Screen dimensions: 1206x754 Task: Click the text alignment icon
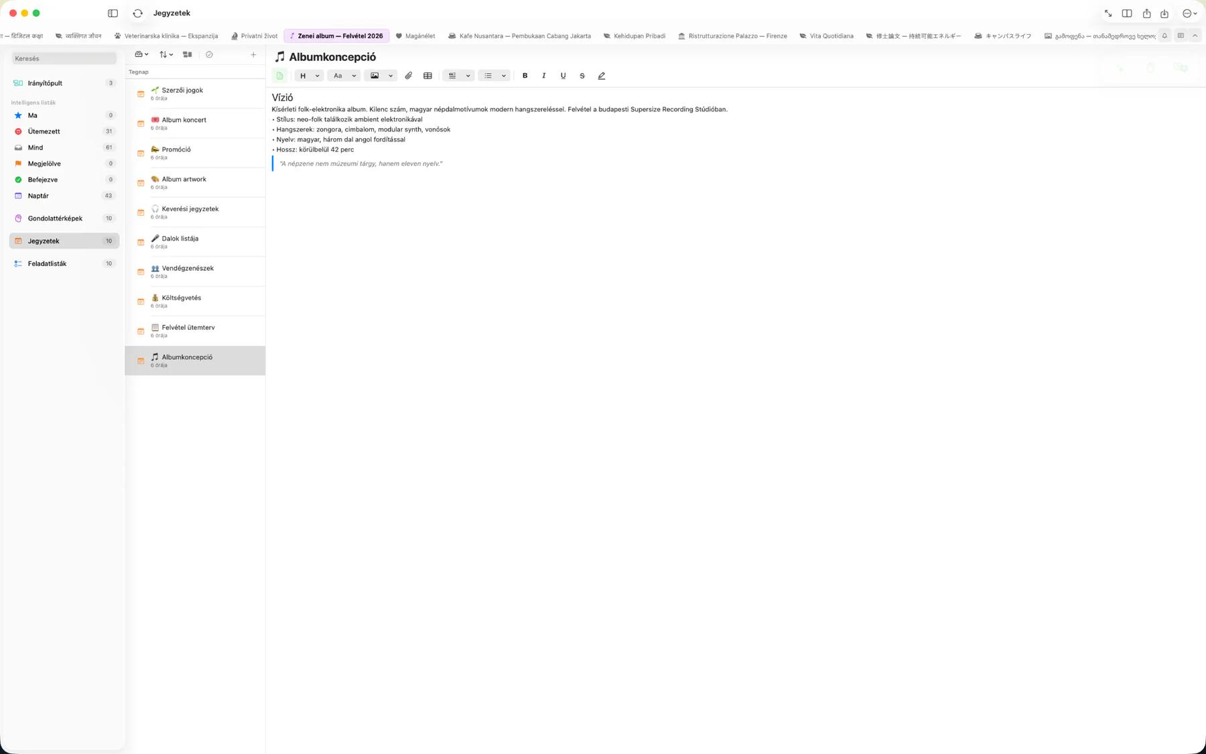(452, 76)
